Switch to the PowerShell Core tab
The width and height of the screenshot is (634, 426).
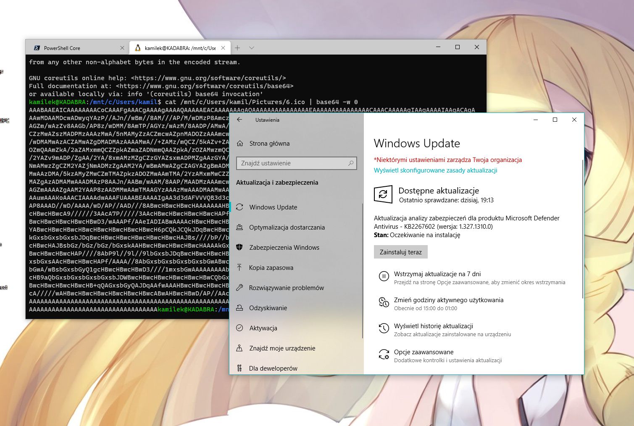pos(77,48)
